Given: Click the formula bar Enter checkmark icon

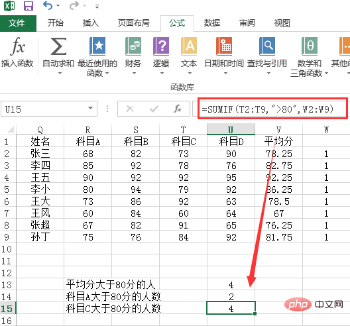Looking at the screenshot, I should (154, 109).
